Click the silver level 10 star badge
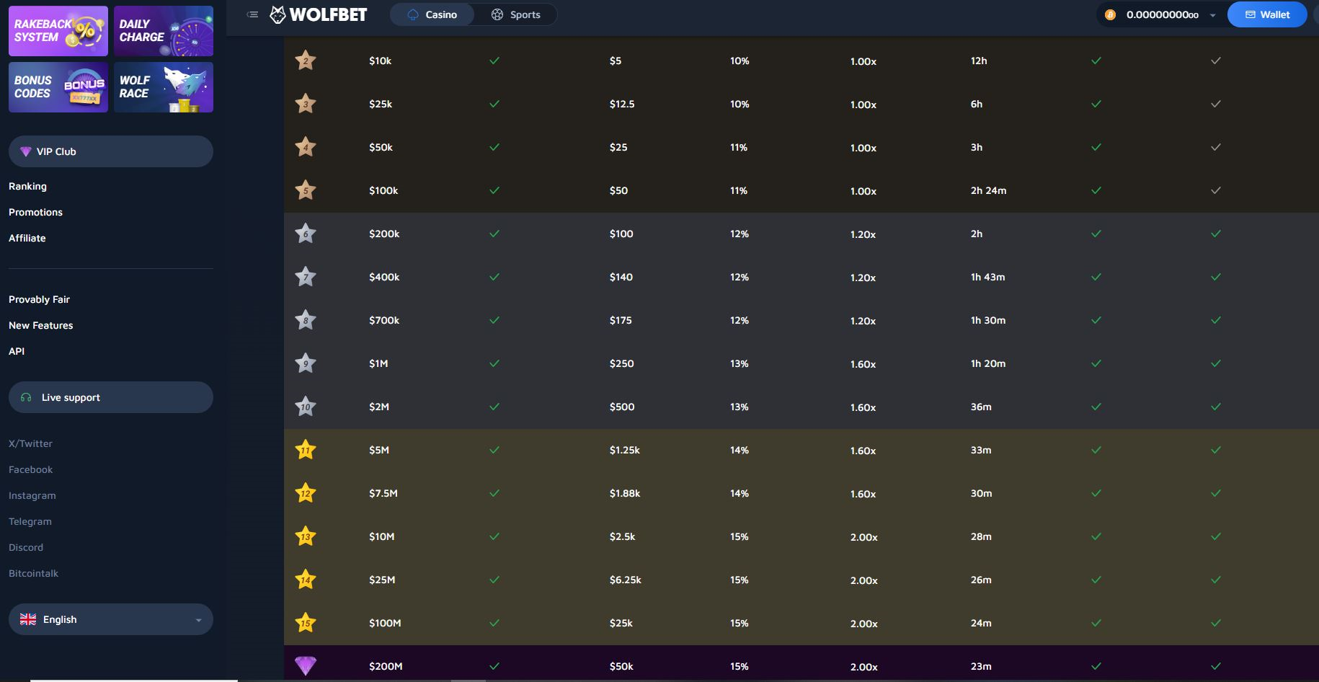 pos(306,407)
